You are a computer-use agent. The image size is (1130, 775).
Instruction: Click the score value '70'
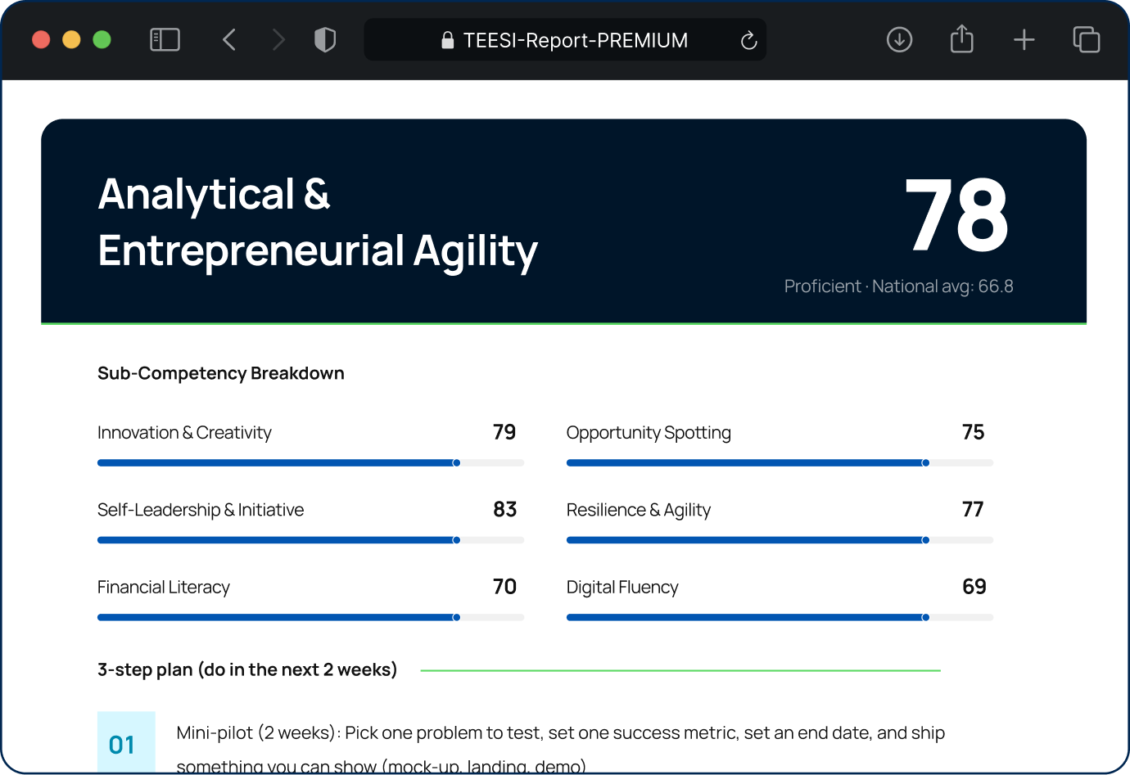pyautogui.click(x=504, y=587)
